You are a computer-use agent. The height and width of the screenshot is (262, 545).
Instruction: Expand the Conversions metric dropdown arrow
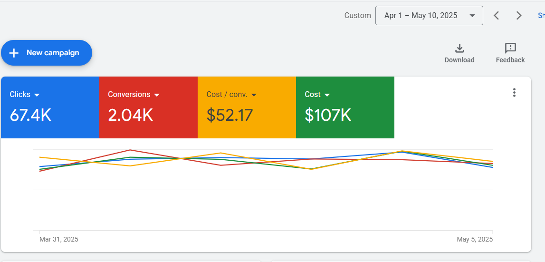[x=156, y=95]
